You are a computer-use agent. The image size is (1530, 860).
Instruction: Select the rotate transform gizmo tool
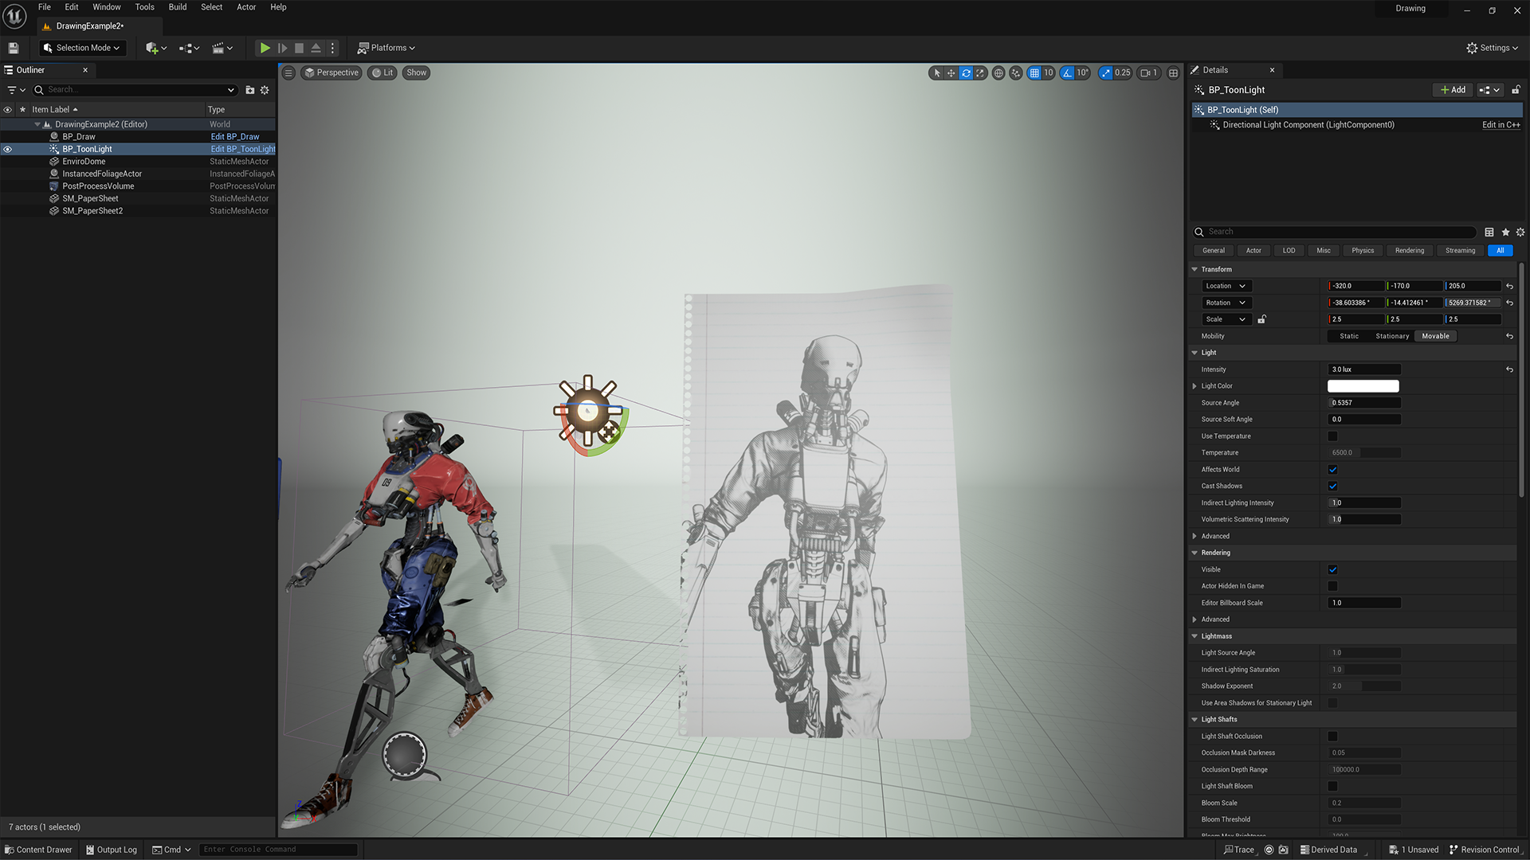966,72
